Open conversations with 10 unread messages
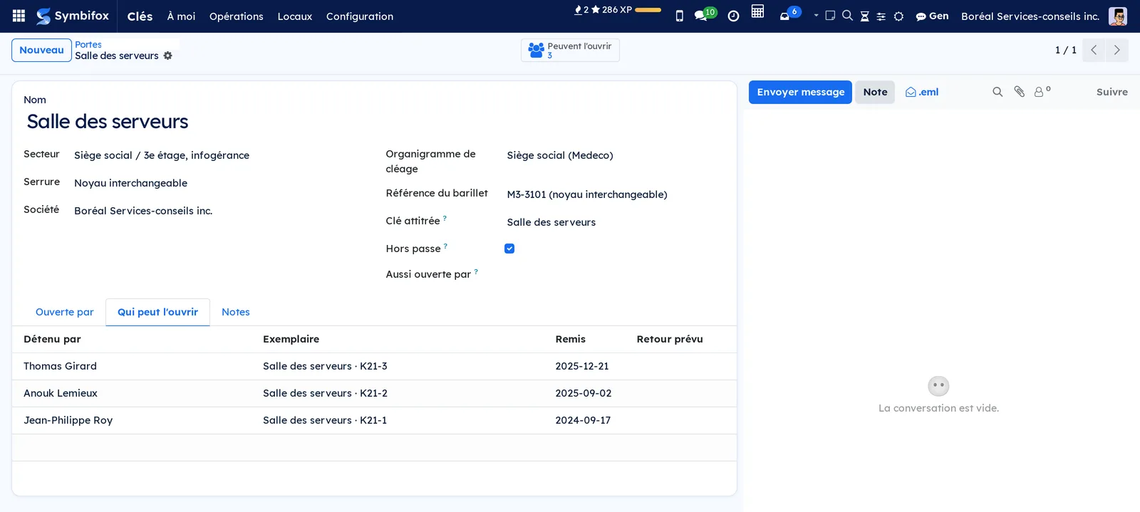 click(x=705, y=14)
